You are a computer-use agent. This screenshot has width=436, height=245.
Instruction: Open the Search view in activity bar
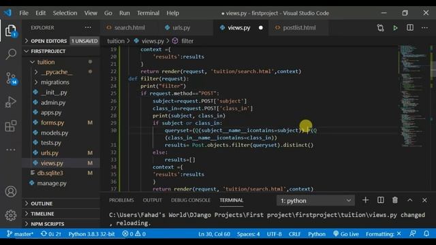11,54
